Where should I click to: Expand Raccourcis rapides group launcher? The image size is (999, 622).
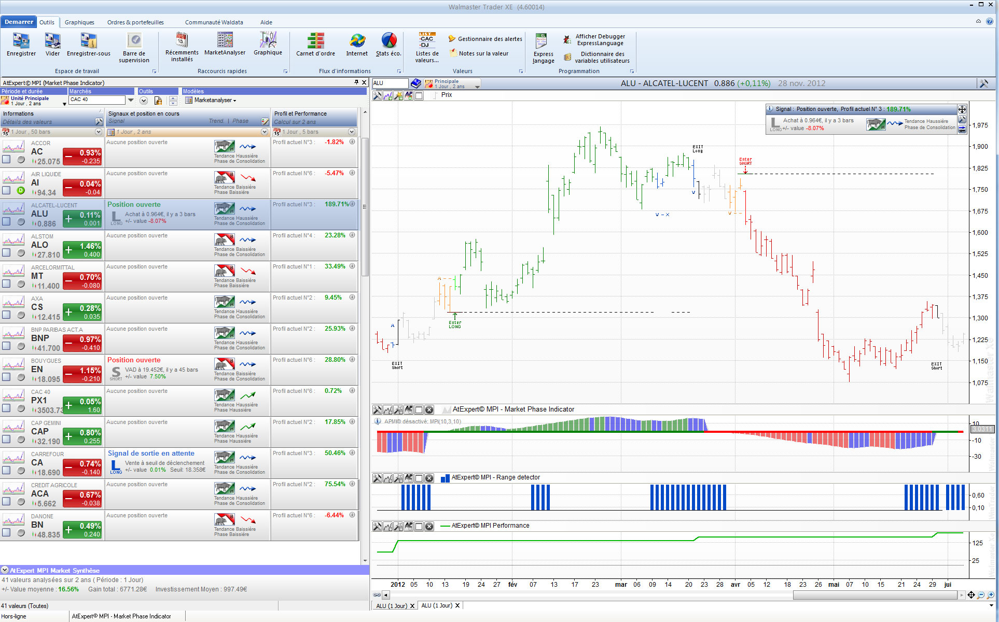(x=285, y=72)
